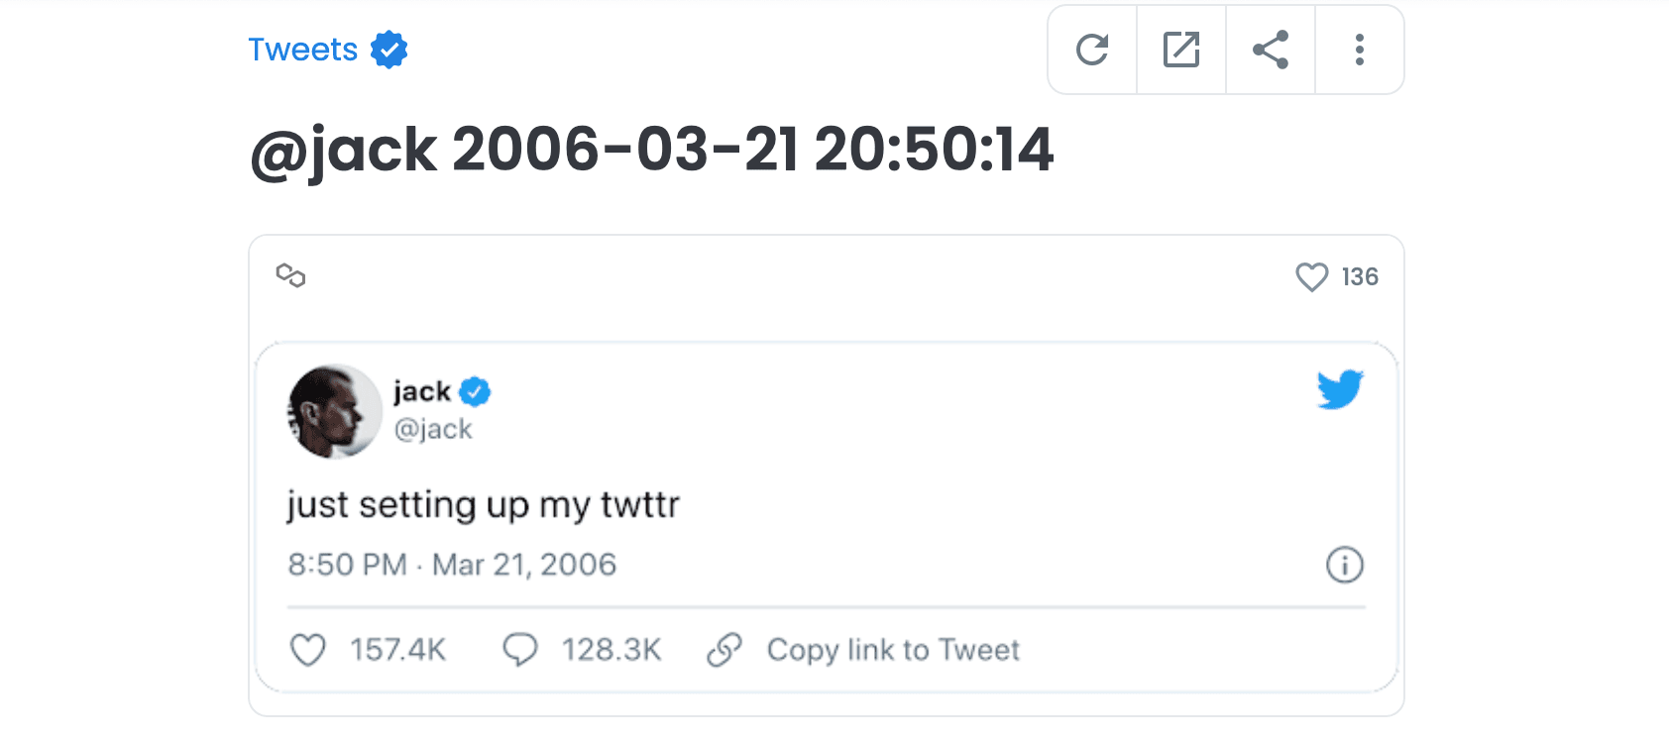
Task: Click the Copy link to Tweet option
Action: click(x=892, y=650)
